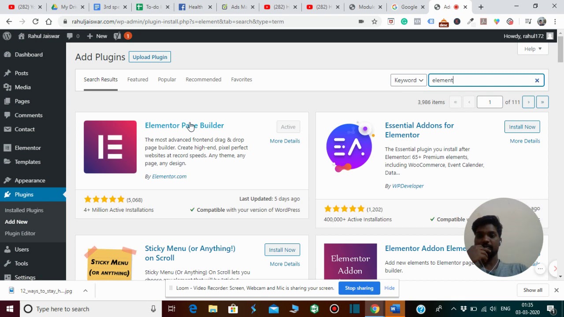Open a new Chrome tab
Viewport: 564px width, 317px height.
[481, 7]
